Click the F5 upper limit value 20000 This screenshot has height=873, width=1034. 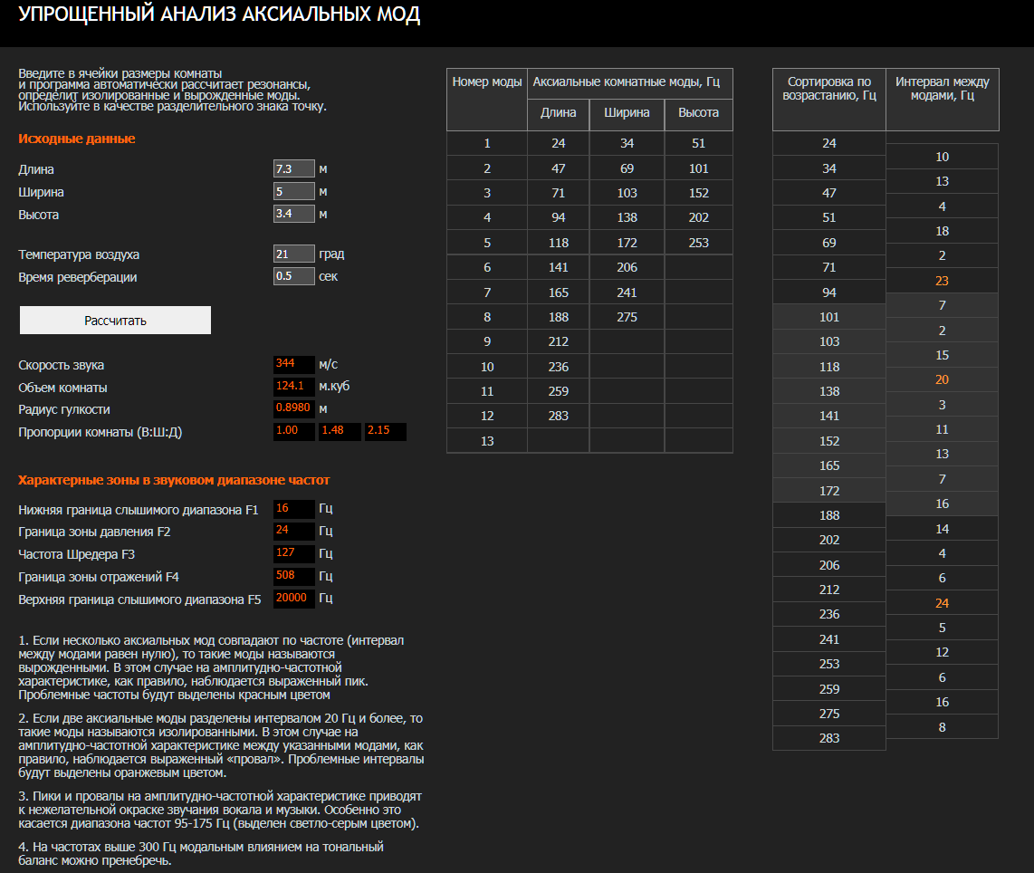[x=294, y=598]
